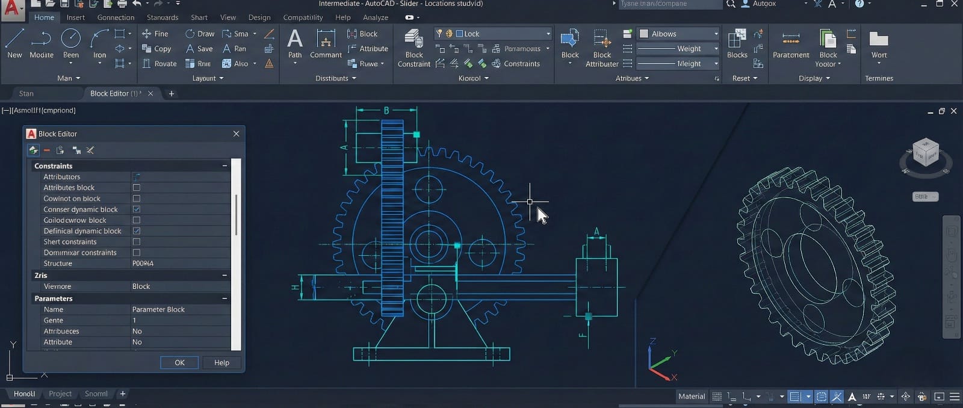The image size is (963, 408).
Task: Click the ViewCube in the viewport
Action: 925,152
